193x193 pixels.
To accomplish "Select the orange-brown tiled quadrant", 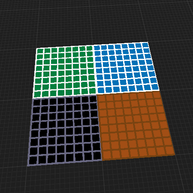I will [135, 124].
